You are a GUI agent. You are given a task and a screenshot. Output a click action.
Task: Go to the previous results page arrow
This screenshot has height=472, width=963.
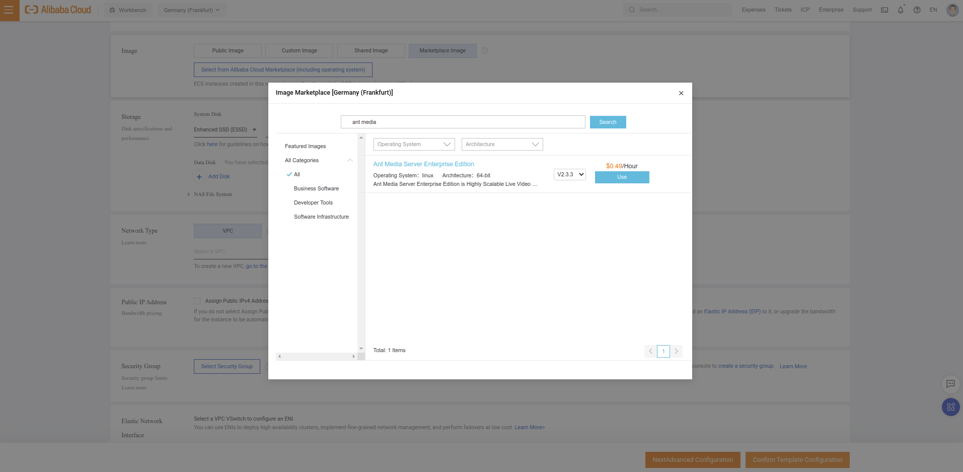pos(650,351)
